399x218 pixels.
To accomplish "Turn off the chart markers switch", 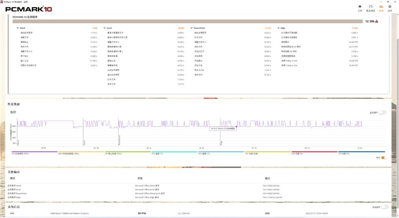I will click(384, 158).
